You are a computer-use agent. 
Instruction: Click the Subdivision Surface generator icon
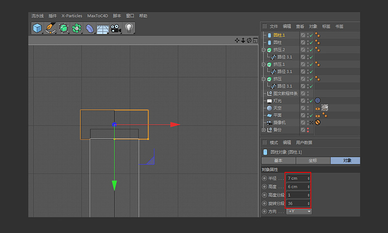[x=64, y=28]
